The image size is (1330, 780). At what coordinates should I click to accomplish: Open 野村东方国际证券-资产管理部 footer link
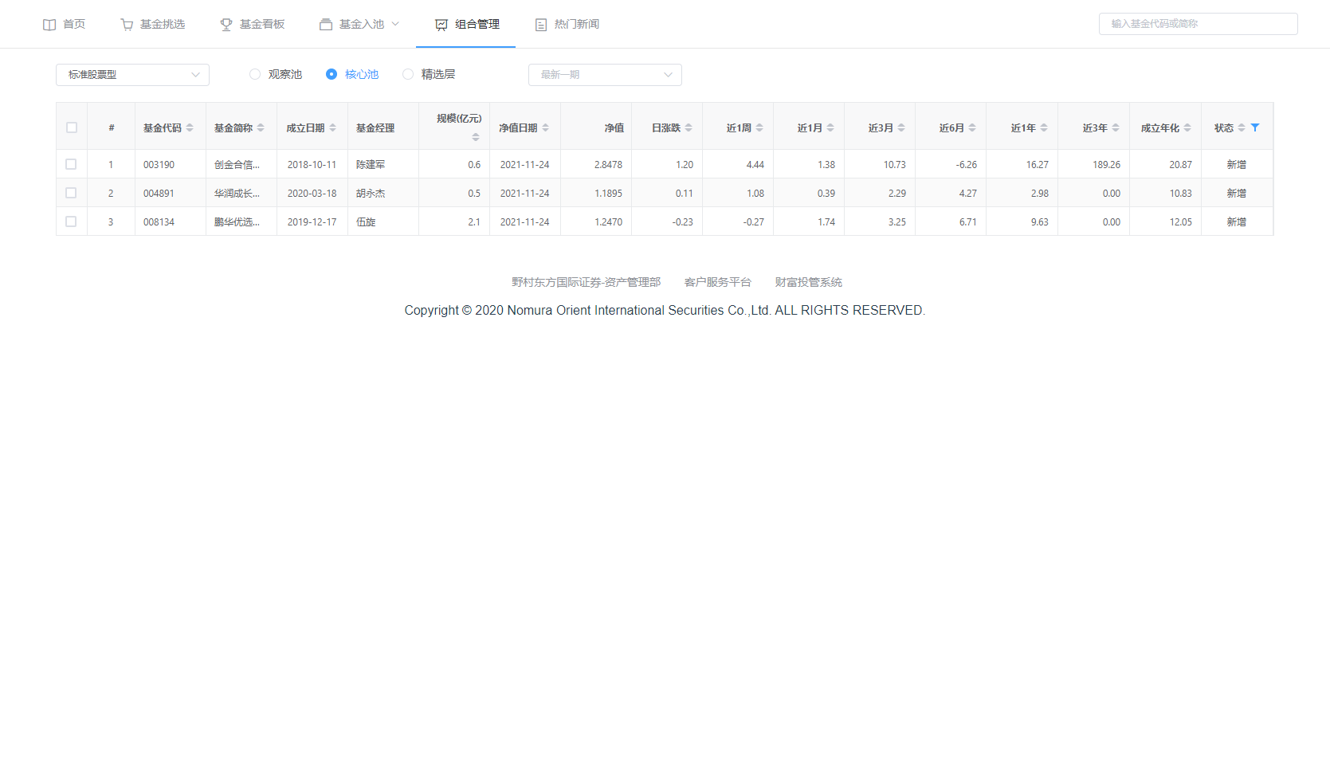586,282
